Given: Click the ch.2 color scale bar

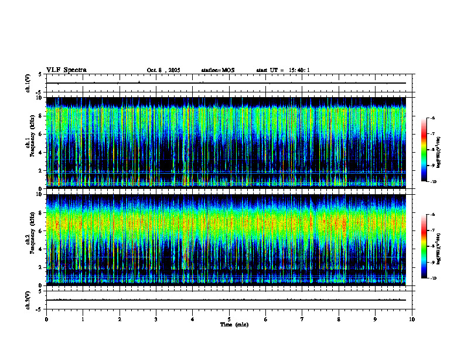Looking at the screenshot, I should [x=424, y=246].
